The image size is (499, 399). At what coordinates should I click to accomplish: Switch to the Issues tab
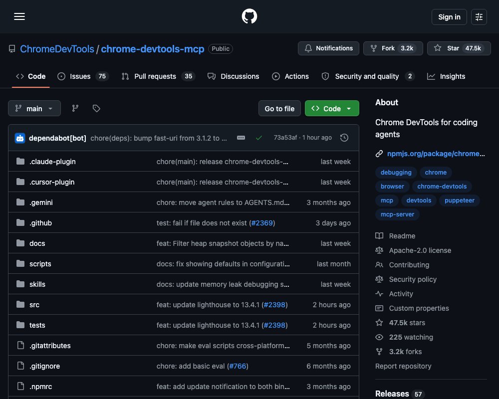pyautogui.click(x=83, y=76)
